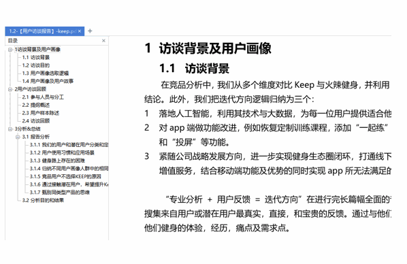Click the 1.1 访谈背景 heading in document
The width and height of the screenshot is (407, 264).
pos(194,69)
